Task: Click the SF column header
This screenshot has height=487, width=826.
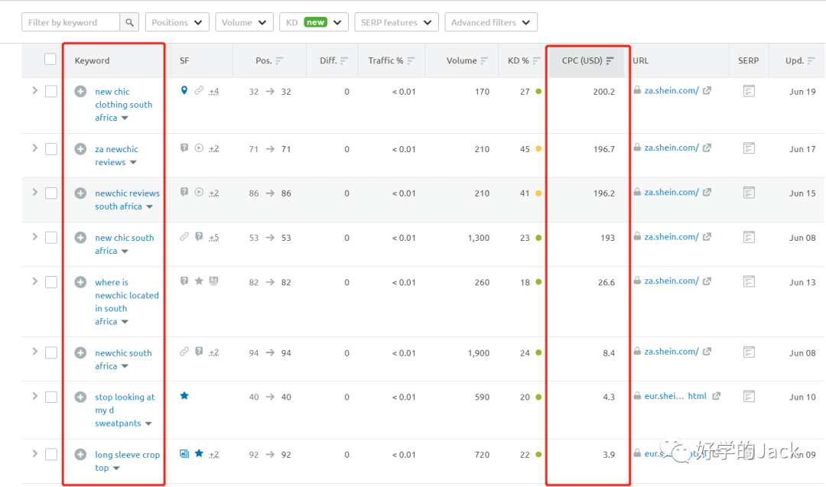Action: [x=184, y=60]
